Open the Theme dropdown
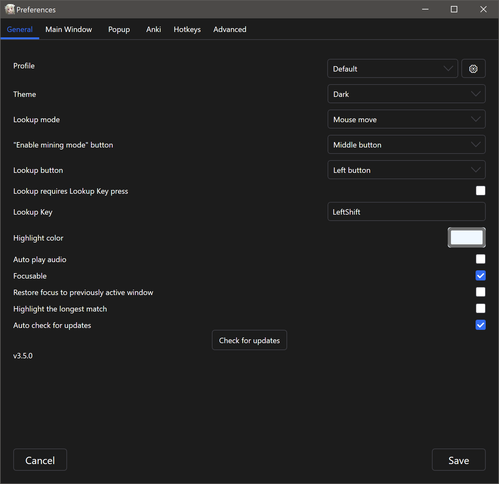The height and width of the screenshot is (484, 499). tap(406, 94)
